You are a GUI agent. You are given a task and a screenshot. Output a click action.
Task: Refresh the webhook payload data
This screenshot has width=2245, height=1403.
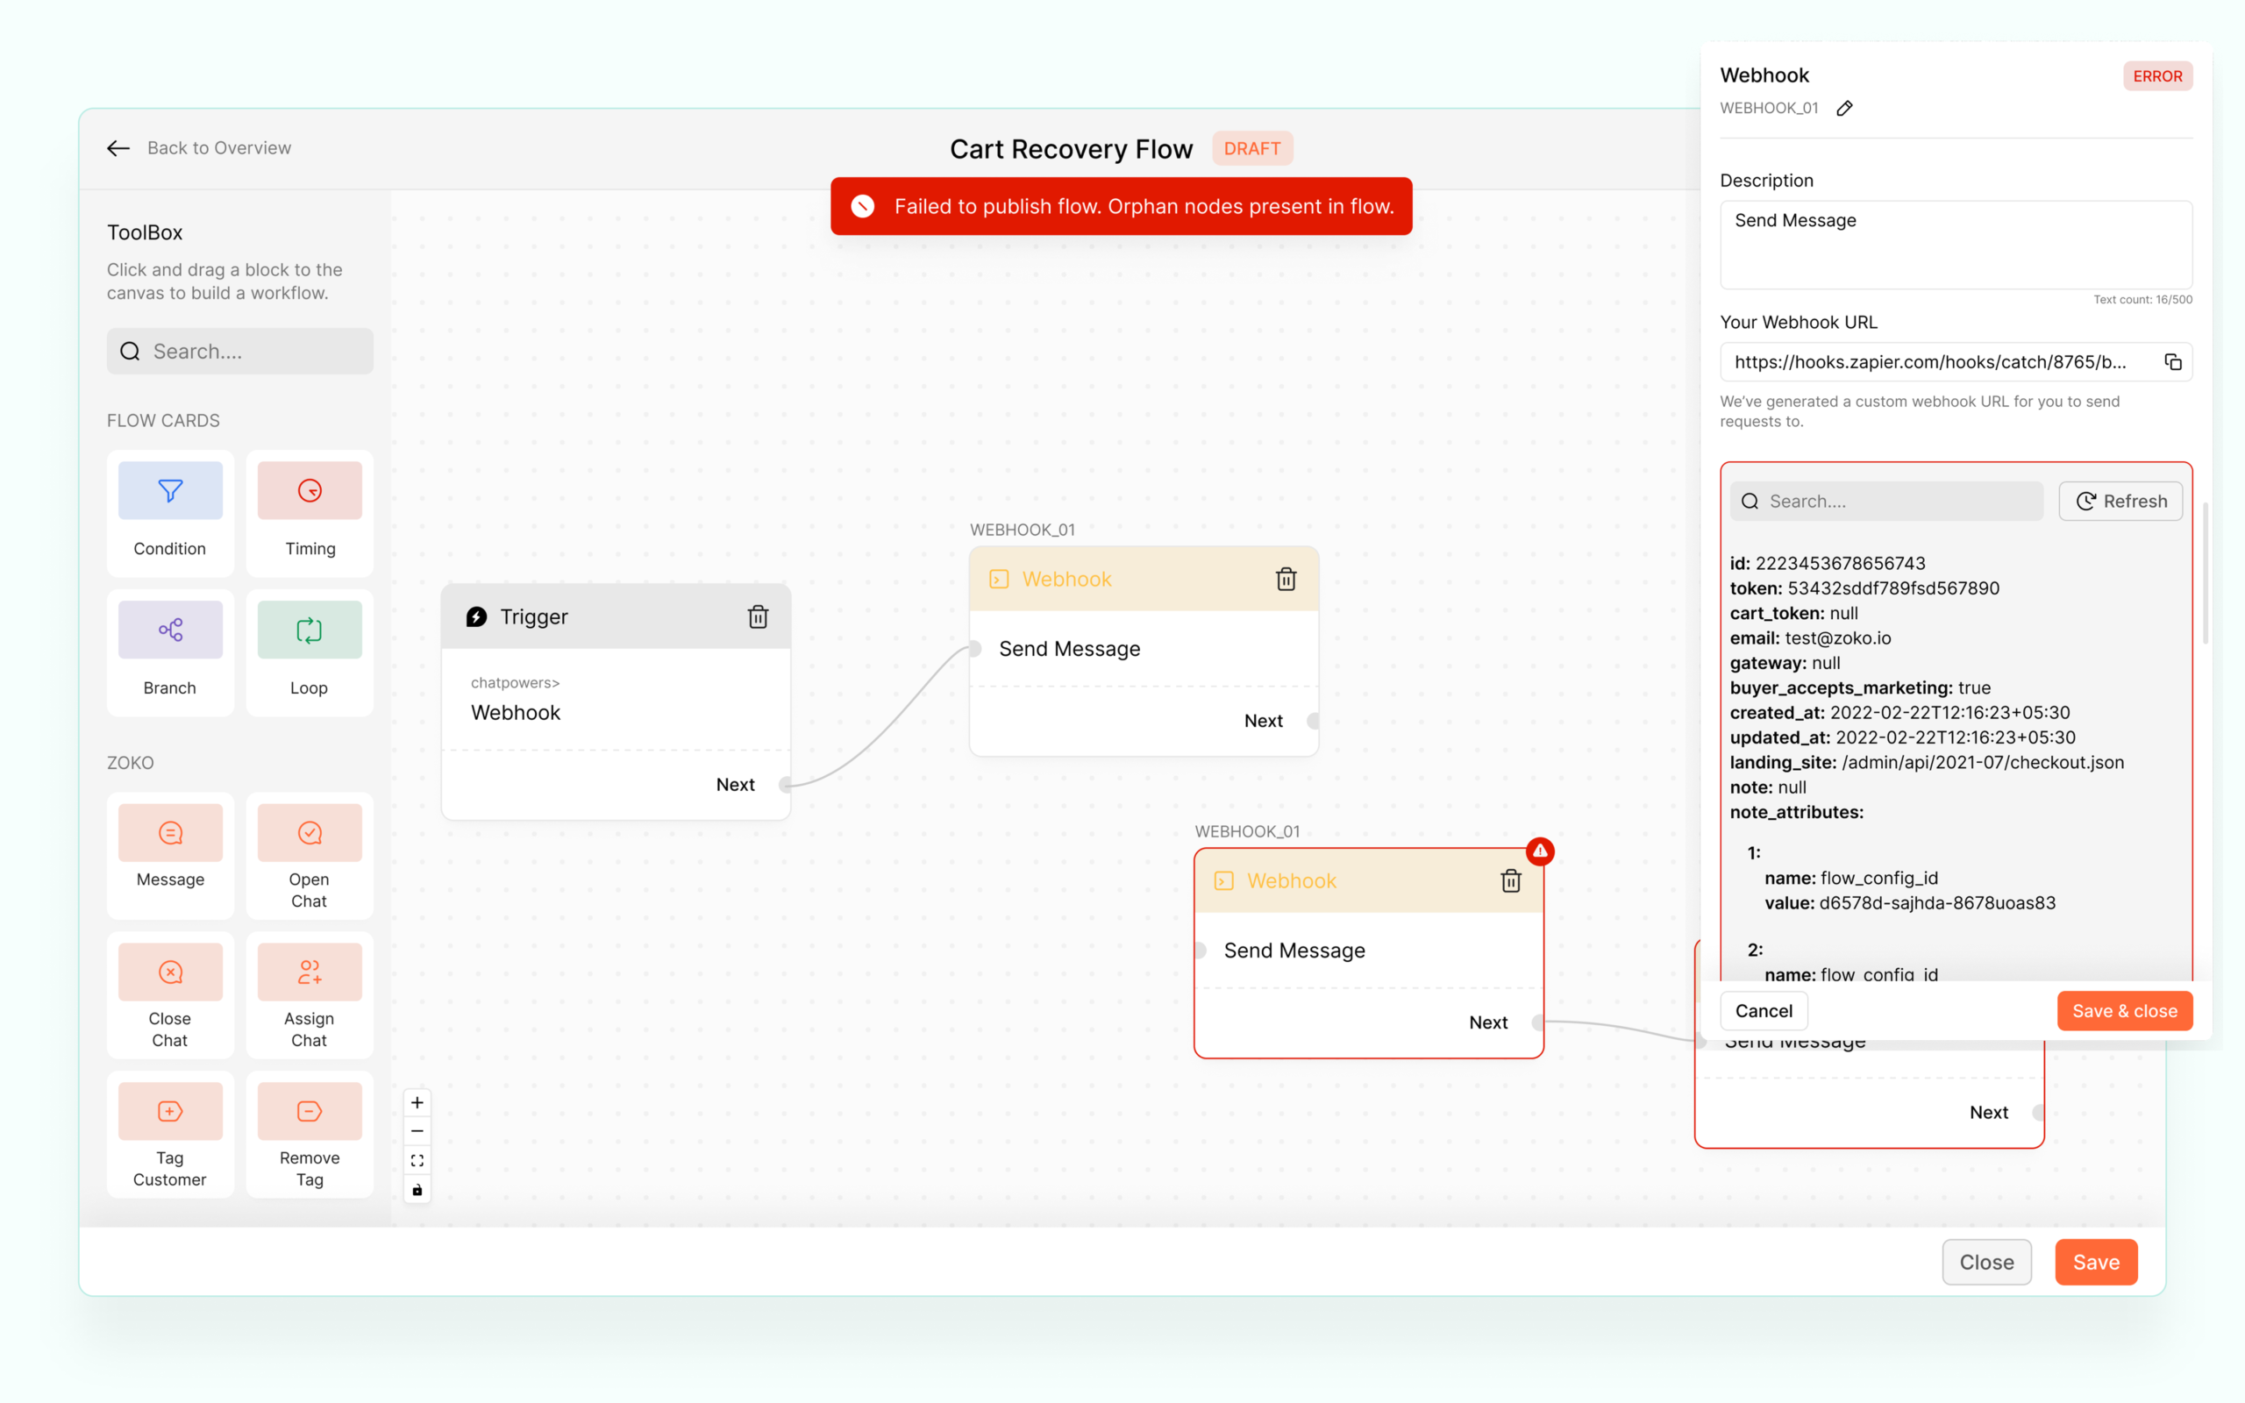pyautogui.click(x=2120, y=501)
